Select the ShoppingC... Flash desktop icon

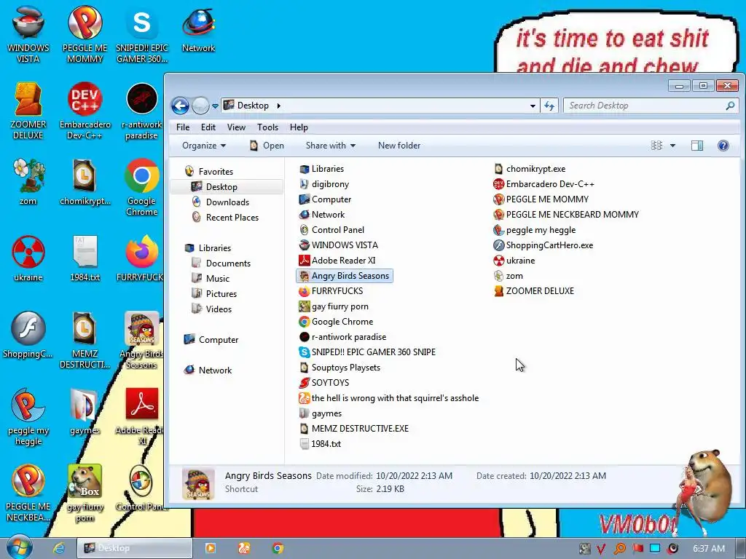click(x=28, y=335)
